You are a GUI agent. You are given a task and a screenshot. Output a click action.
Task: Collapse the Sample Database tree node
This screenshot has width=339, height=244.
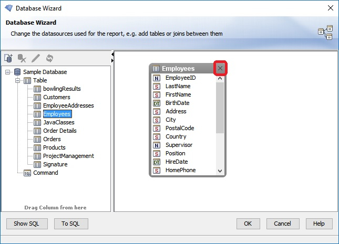[x=8, y=72]
